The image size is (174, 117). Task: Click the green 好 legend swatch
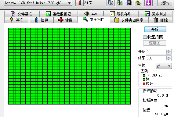pyautogui.click(x=144, y=80)
